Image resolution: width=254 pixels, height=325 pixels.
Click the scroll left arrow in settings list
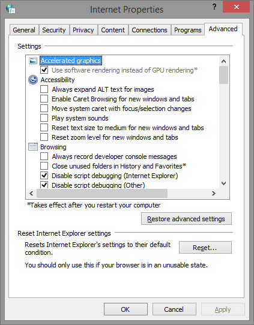[x=31, y=194]
